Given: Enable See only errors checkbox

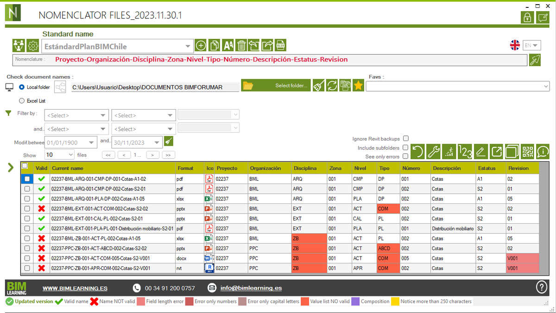Looking at the screenshot, I should (406, 156).
